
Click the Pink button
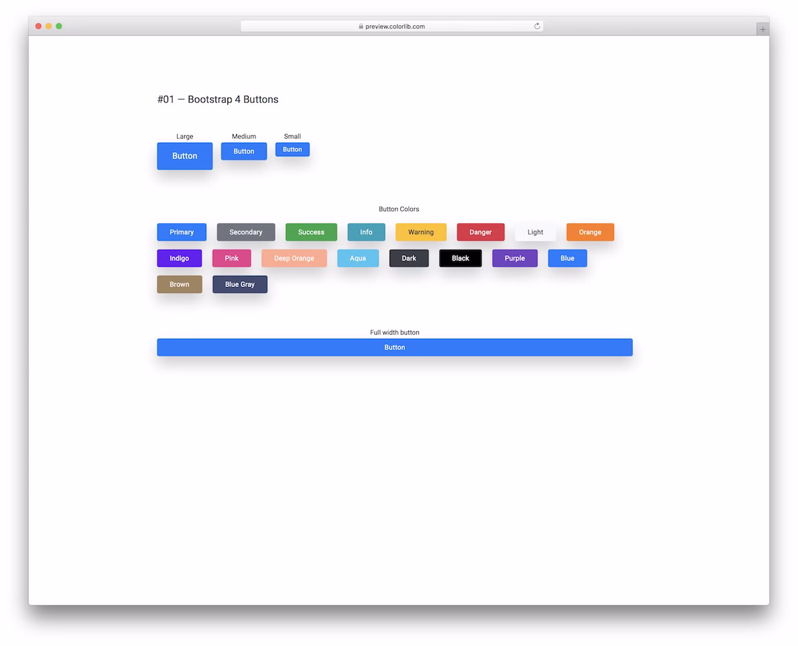(231, 258)
